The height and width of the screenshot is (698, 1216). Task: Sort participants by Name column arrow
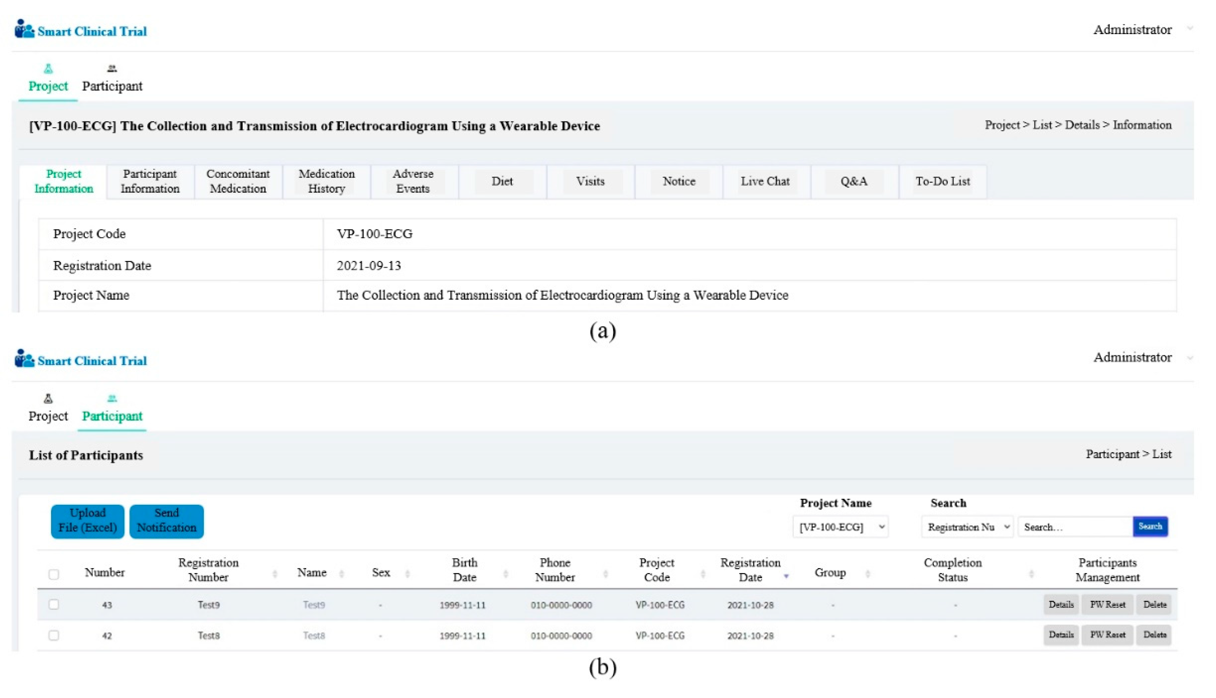tap(341, 573)
